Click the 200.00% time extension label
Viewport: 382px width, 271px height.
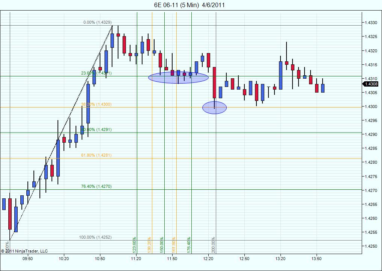point(214,245)
